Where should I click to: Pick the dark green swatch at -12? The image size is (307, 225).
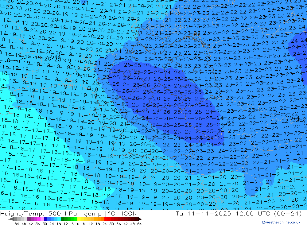click(x=62, y=219)
